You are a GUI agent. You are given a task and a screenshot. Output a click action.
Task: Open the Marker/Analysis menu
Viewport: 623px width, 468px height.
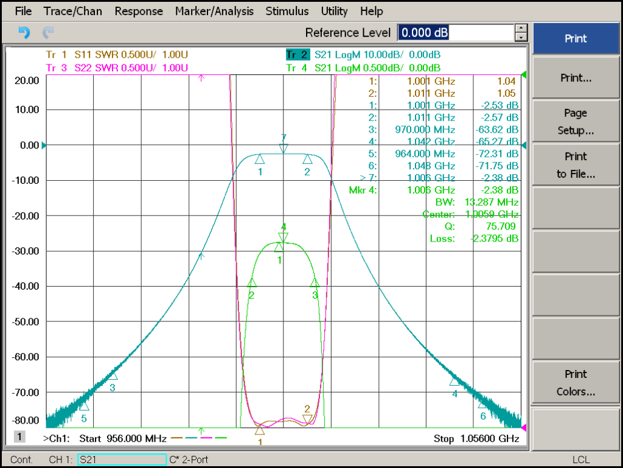[214, 11]
